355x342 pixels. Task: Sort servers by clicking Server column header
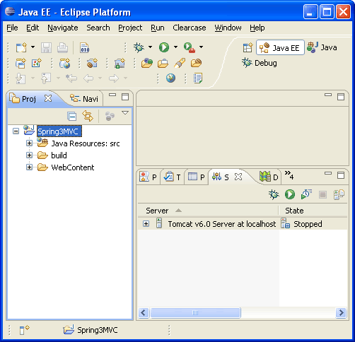pyautogui.click(x=208, y=211)
